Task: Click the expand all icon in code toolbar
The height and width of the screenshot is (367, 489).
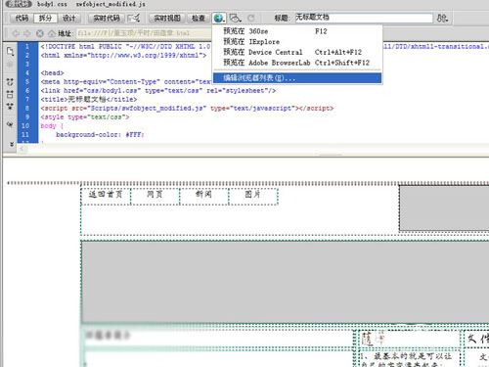Action: pos(10,107)
